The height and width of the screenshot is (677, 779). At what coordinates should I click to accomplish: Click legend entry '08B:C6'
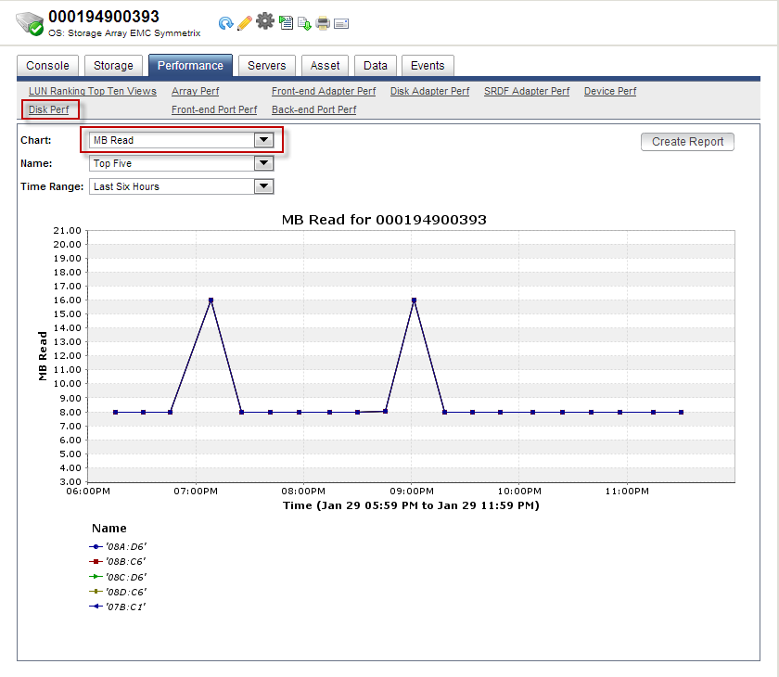(117, 561)
